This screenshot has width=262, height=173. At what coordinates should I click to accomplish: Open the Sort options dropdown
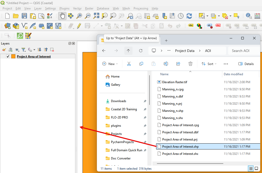point(209,64)
